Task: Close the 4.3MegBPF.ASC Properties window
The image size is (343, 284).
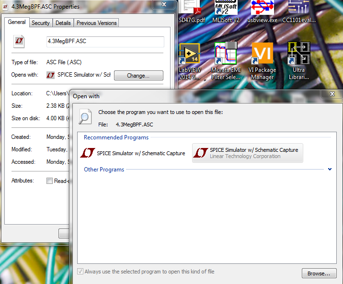Action: point(164,4)
